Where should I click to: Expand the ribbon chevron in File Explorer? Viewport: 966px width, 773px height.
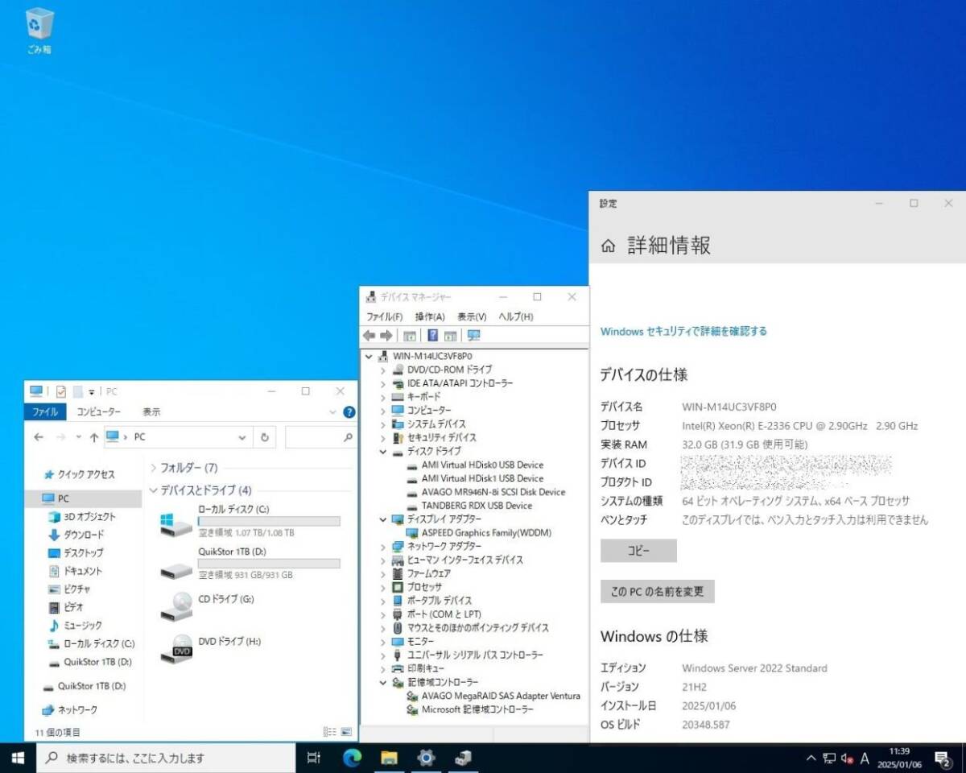click(x=334, y=411)
